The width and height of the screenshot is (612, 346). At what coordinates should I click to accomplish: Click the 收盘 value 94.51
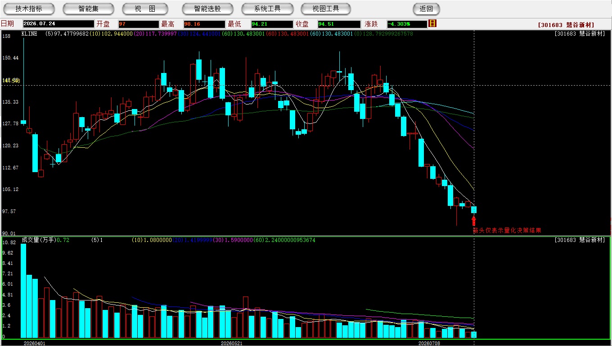[338, 24]
